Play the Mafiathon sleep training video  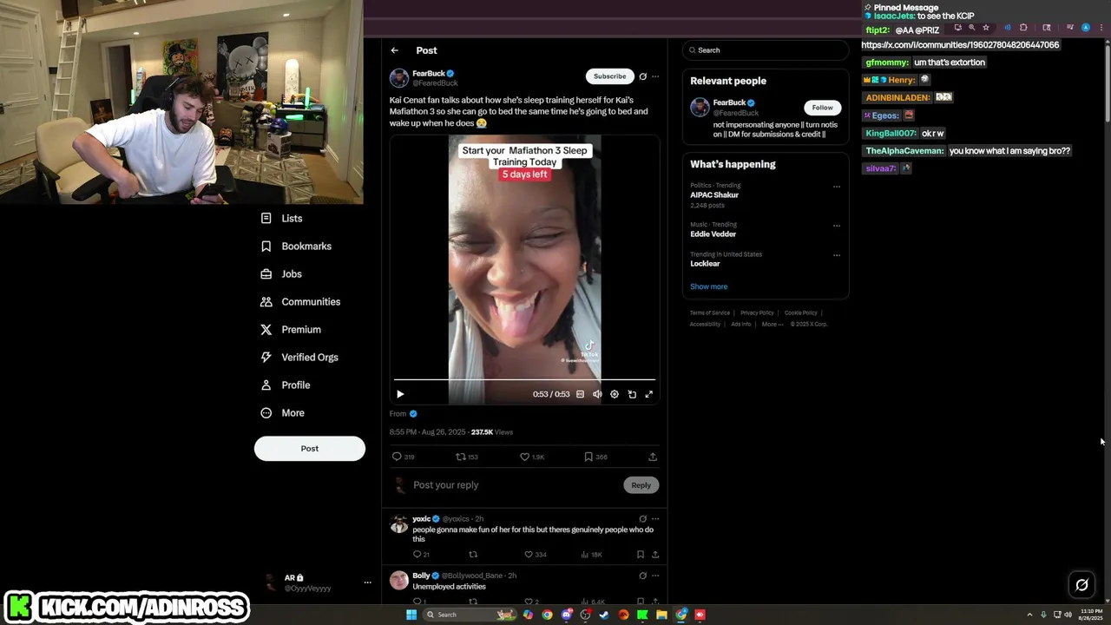click(400, 394)
